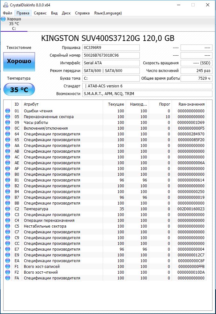This screenshot has height=314, width=216.
Task: Maximize the CrystalDiskInfo window
Action: pos(193,5)
